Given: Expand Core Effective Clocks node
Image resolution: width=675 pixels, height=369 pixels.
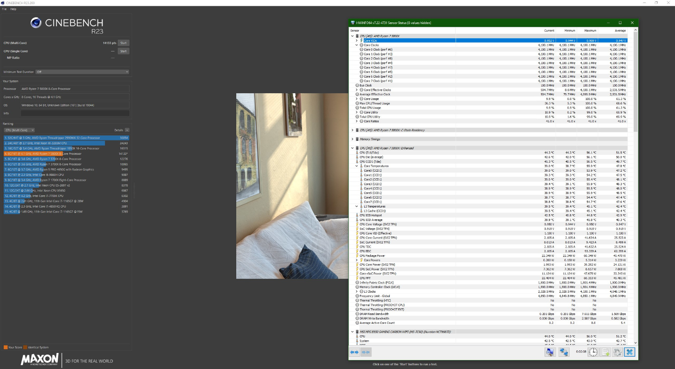Looking at the screenshot, I should point(356,90).
